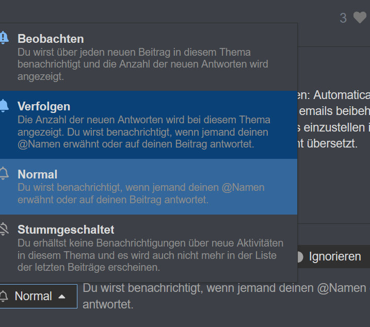Viewport: 370px width, 327px height.
Task: Pick the Normal heading in the options list
Action: (x=38, y=174)
